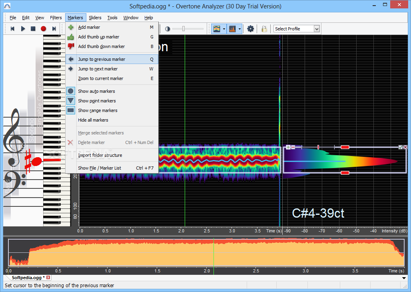Open the Help menu
Screen dimensions: 411x292
pyautogui.click(x=149, y=18)
